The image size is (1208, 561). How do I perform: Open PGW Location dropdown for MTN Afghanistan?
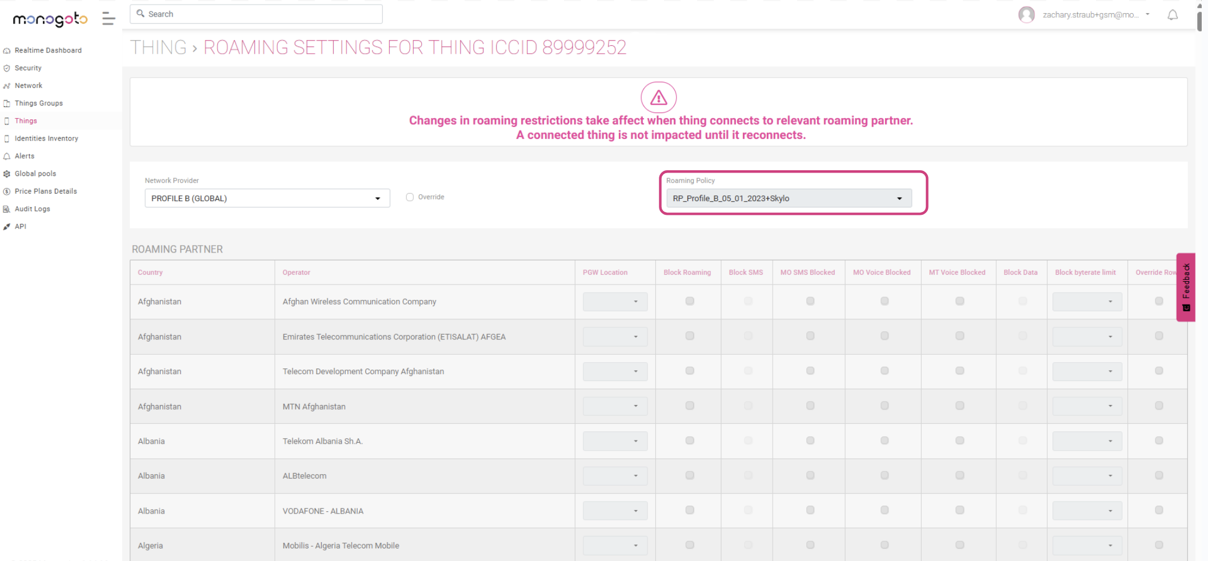pos(614,406)
